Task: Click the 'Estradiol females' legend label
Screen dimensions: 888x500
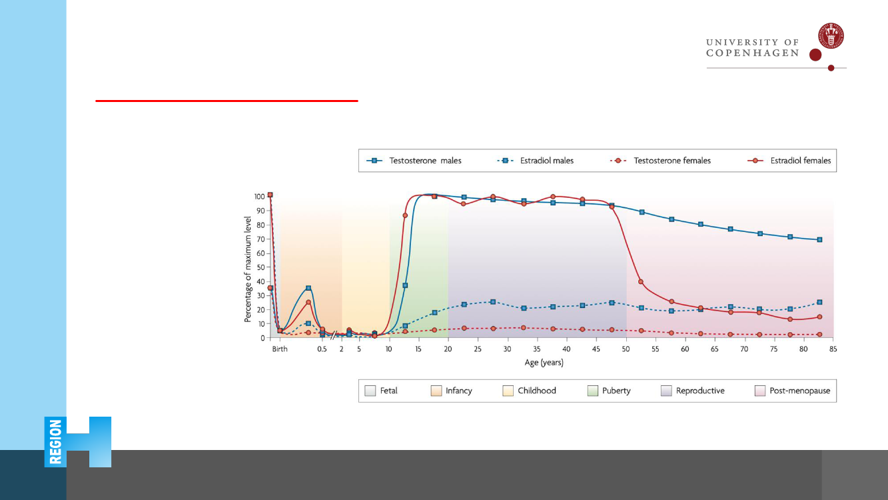Action: (801, 161)
